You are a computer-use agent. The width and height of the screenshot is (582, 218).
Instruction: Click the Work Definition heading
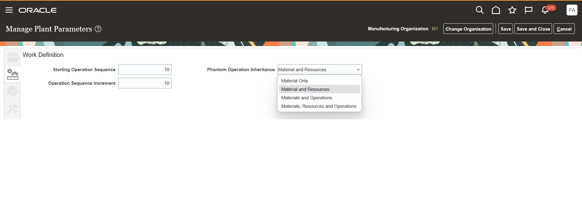point(43,55)
